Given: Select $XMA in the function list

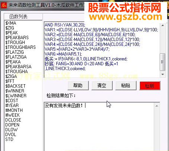Looking at the screenshot, I should point(11,23).
